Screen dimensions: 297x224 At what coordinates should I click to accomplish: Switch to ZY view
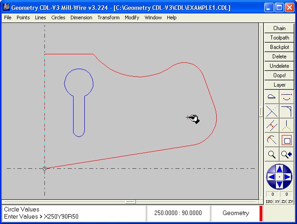(x=291, y=202)
